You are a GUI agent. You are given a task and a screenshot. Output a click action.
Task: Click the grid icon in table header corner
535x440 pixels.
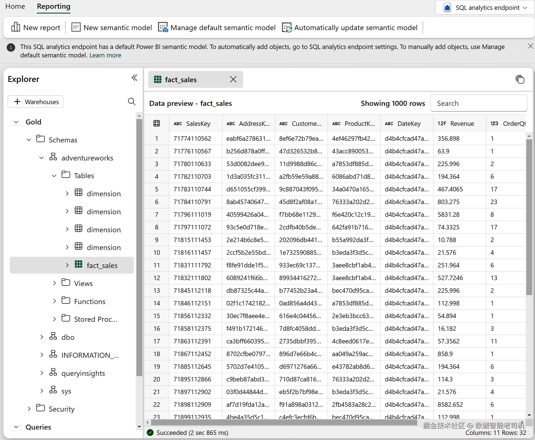click(157, 123)
